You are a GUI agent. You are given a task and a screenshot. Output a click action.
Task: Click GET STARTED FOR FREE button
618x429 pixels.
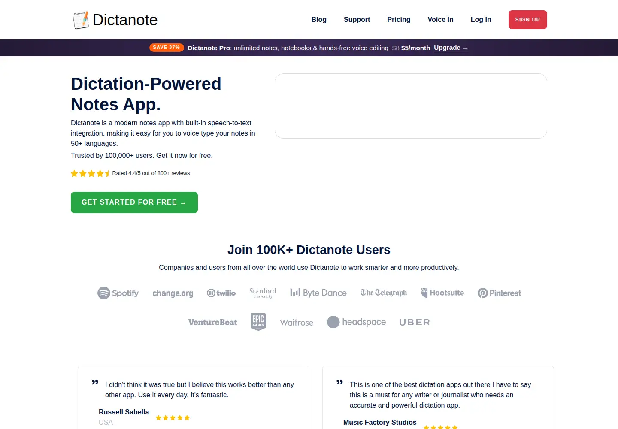click(x=134, y=202)
